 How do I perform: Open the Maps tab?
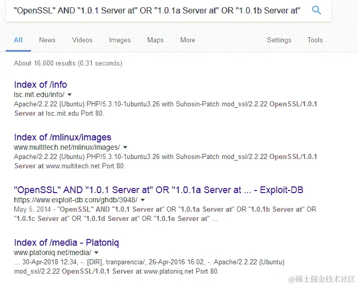tap(156, 40)
